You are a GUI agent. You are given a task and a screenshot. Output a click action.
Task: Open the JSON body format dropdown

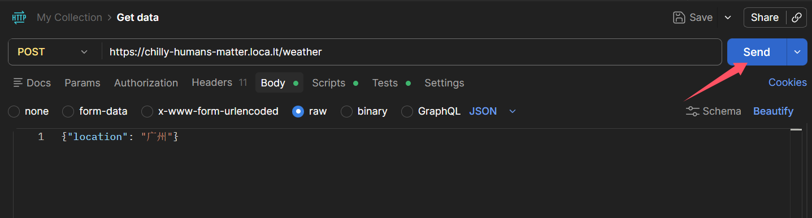(493, 111)
